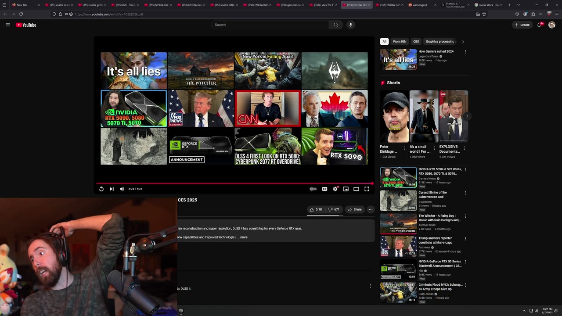This screenshot has width=562, height=316.
Task: Enter fullscreen mode
Action: pyautogui.click(x=367, y=189)
